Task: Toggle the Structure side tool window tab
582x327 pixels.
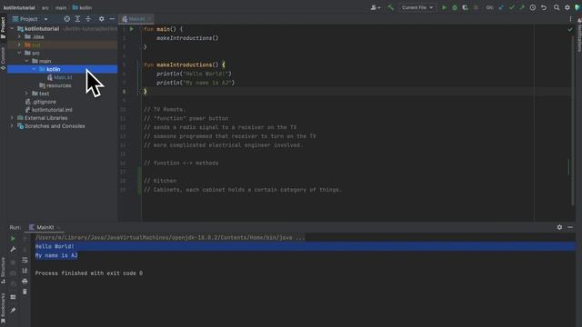Action: click(x=3, y=271)
